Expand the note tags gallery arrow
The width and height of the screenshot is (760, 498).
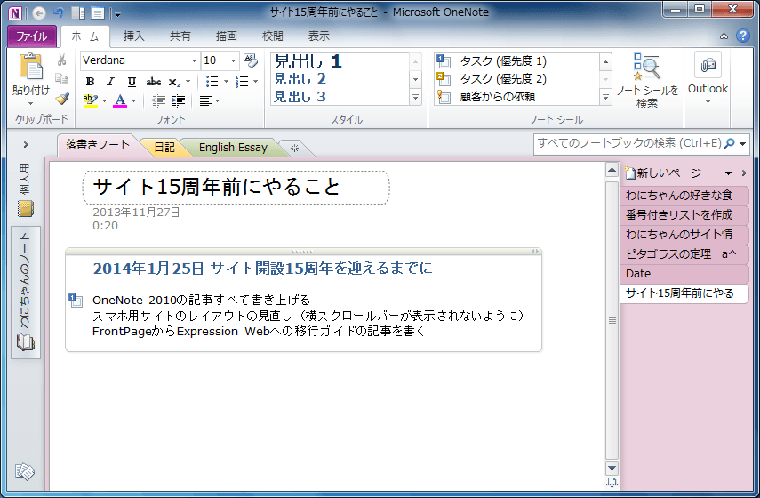(605, 98)
